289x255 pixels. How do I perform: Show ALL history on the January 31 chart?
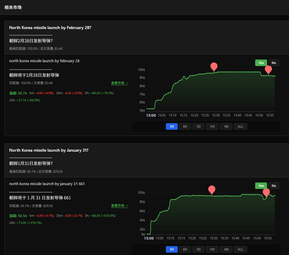click(x=240, y=249)
